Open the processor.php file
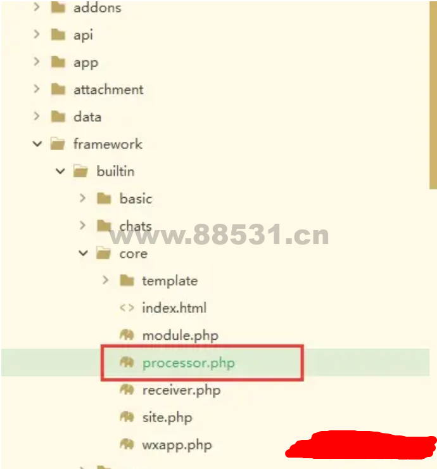 (x=189, y=363)
